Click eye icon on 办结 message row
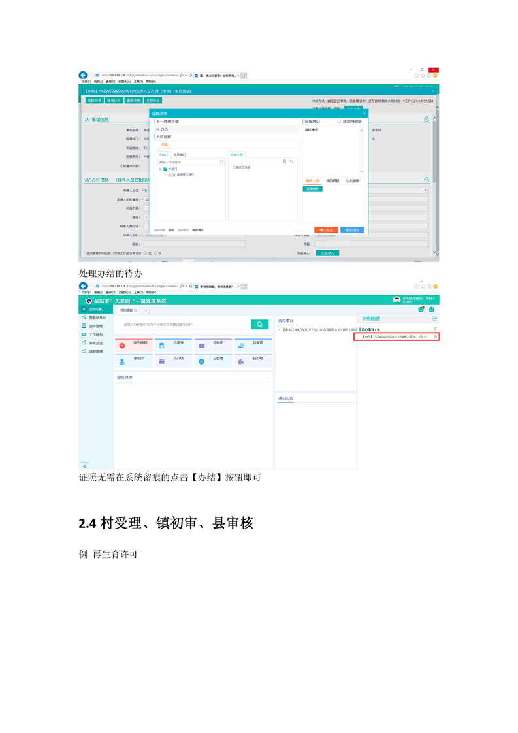518x733 pixels. coord(435,336)
